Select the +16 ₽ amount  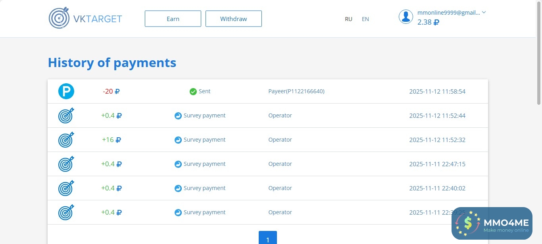tap(111, 140)
